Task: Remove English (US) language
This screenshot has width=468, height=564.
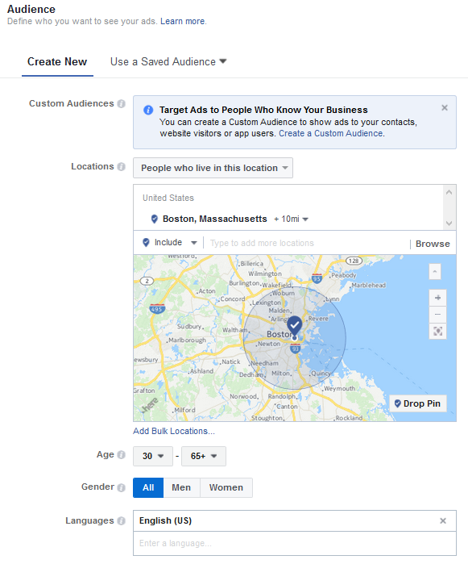Action: (443, 521)
